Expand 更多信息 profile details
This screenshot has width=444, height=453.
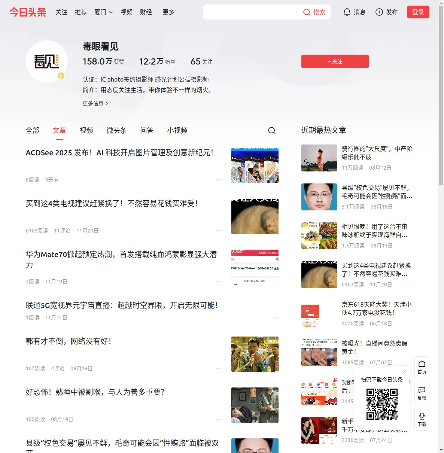pos(95,103)
